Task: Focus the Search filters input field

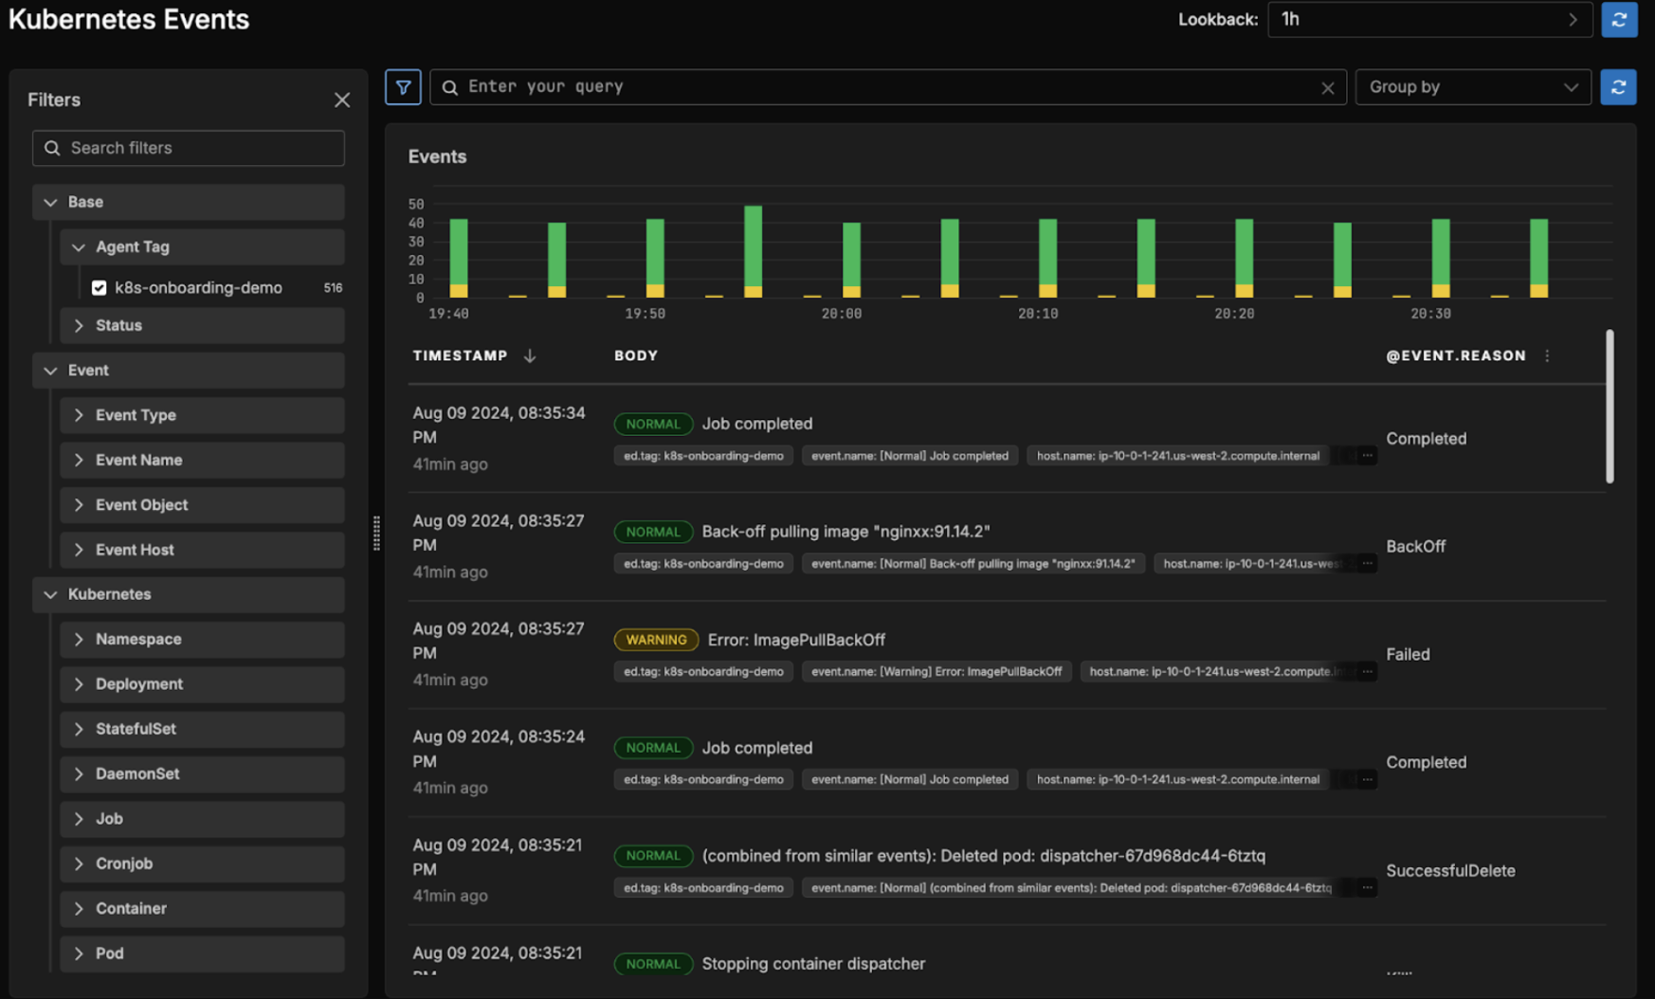Action: click(189, 148)
